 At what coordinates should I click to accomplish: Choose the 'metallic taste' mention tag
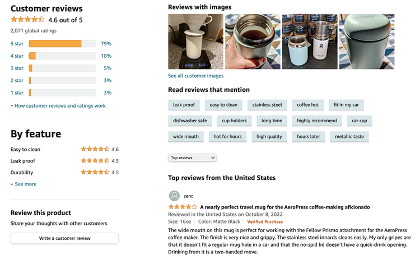349,136
